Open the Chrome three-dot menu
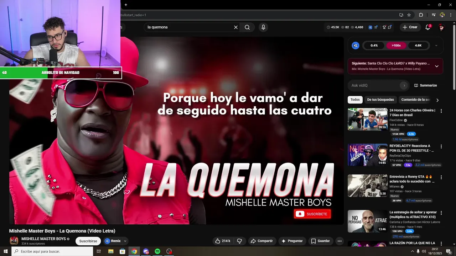This screenshot has width=456, height=256. tap(451, 15)
